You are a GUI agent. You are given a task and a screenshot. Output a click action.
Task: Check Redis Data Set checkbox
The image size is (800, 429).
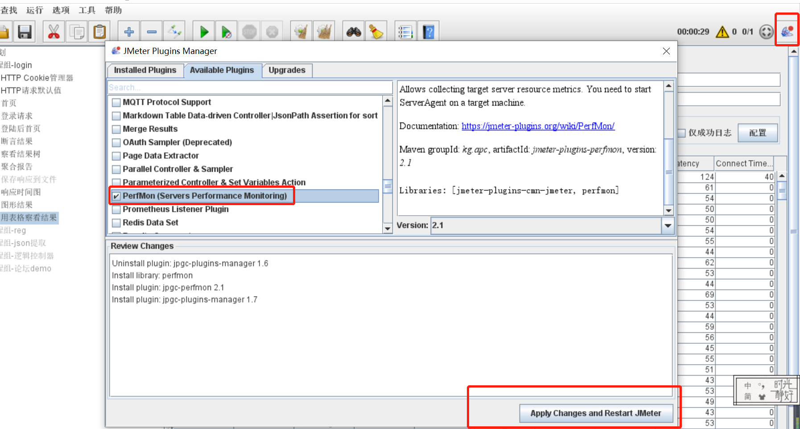click(116, 223)
